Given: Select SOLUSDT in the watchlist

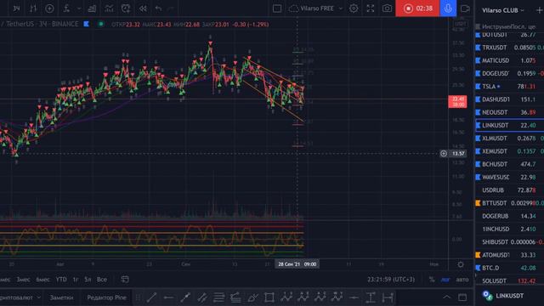Looking at the screenshot, I should pos(509,280).
